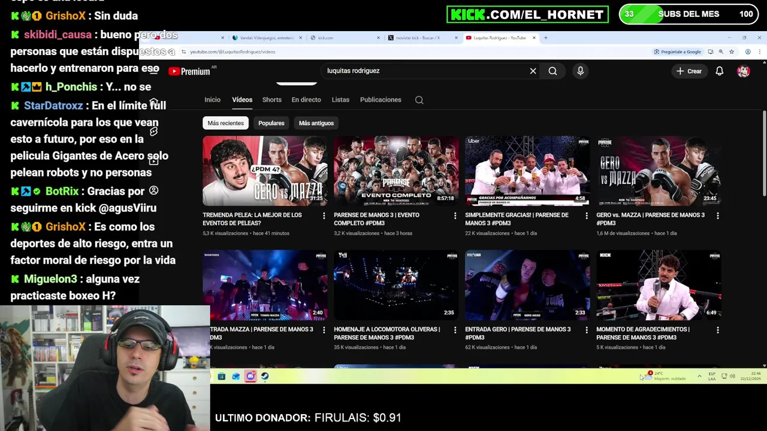The width and height of the screenshot is (767, 431).
Task: Click the search magnifier button
Action: click(x=552, y=71)
